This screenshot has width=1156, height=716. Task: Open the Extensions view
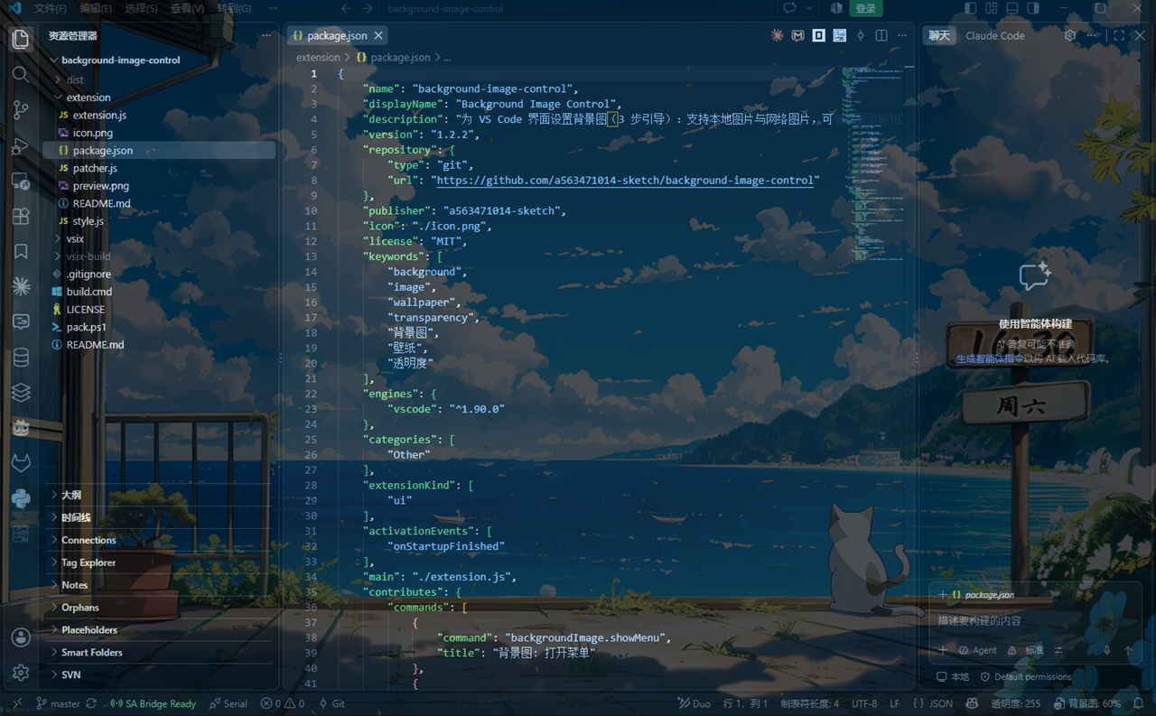tap(21, 216)
